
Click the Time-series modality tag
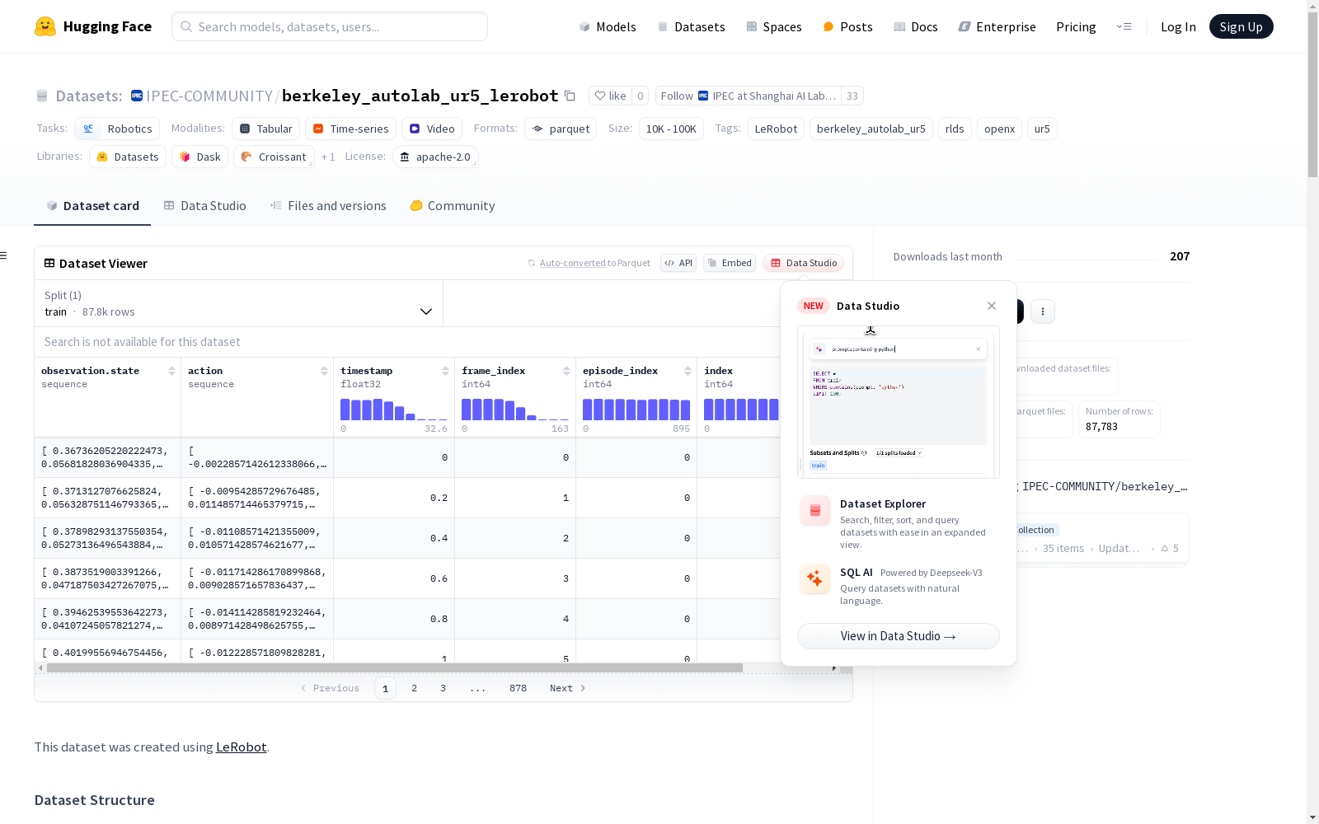tap(350, 129)
